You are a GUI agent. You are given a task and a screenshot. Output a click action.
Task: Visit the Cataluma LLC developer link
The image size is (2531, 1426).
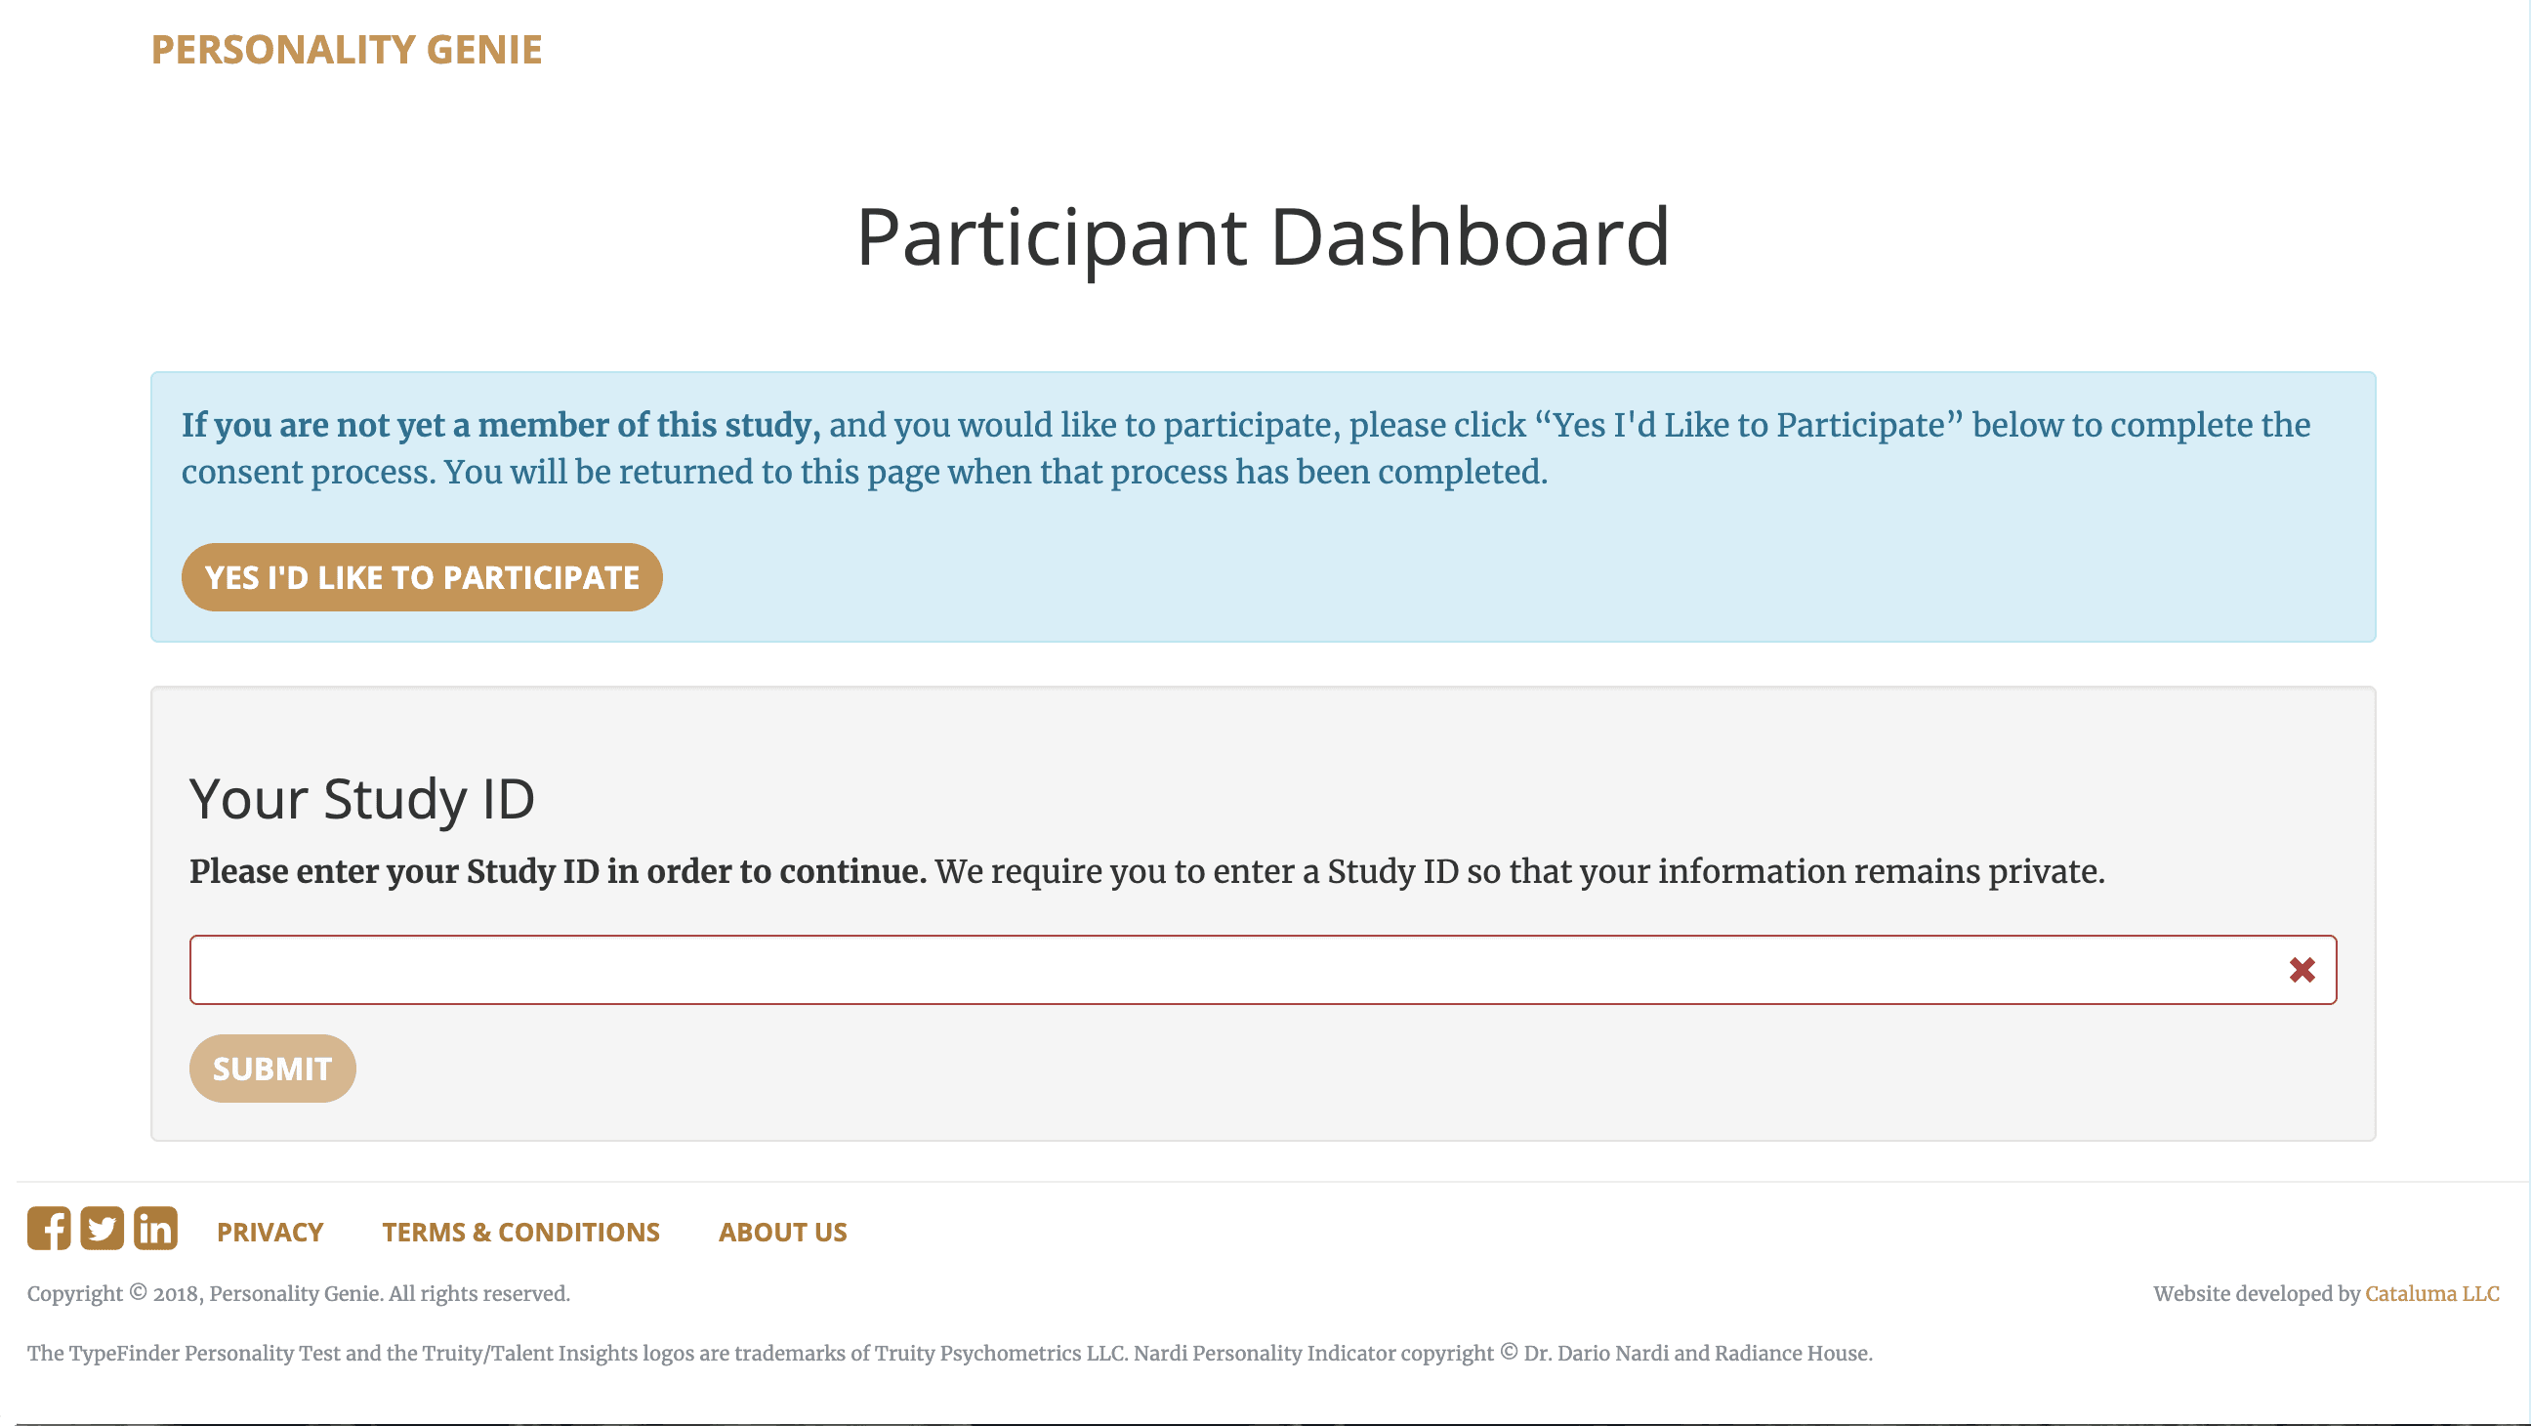pyautogui.click(x=2430, y=1294)
